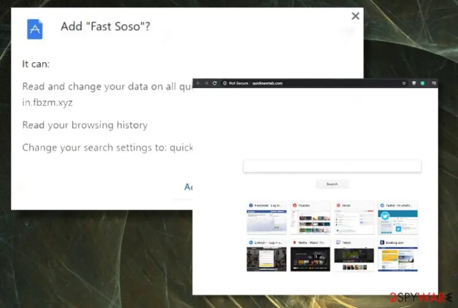The width and height of the screenshot is (458, 308).
Task: Click the browser back arrow
Action: coord(199,84)
